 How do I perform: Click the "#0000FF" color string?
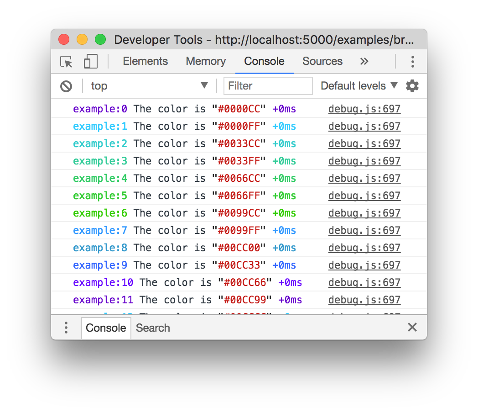[239, 127]
